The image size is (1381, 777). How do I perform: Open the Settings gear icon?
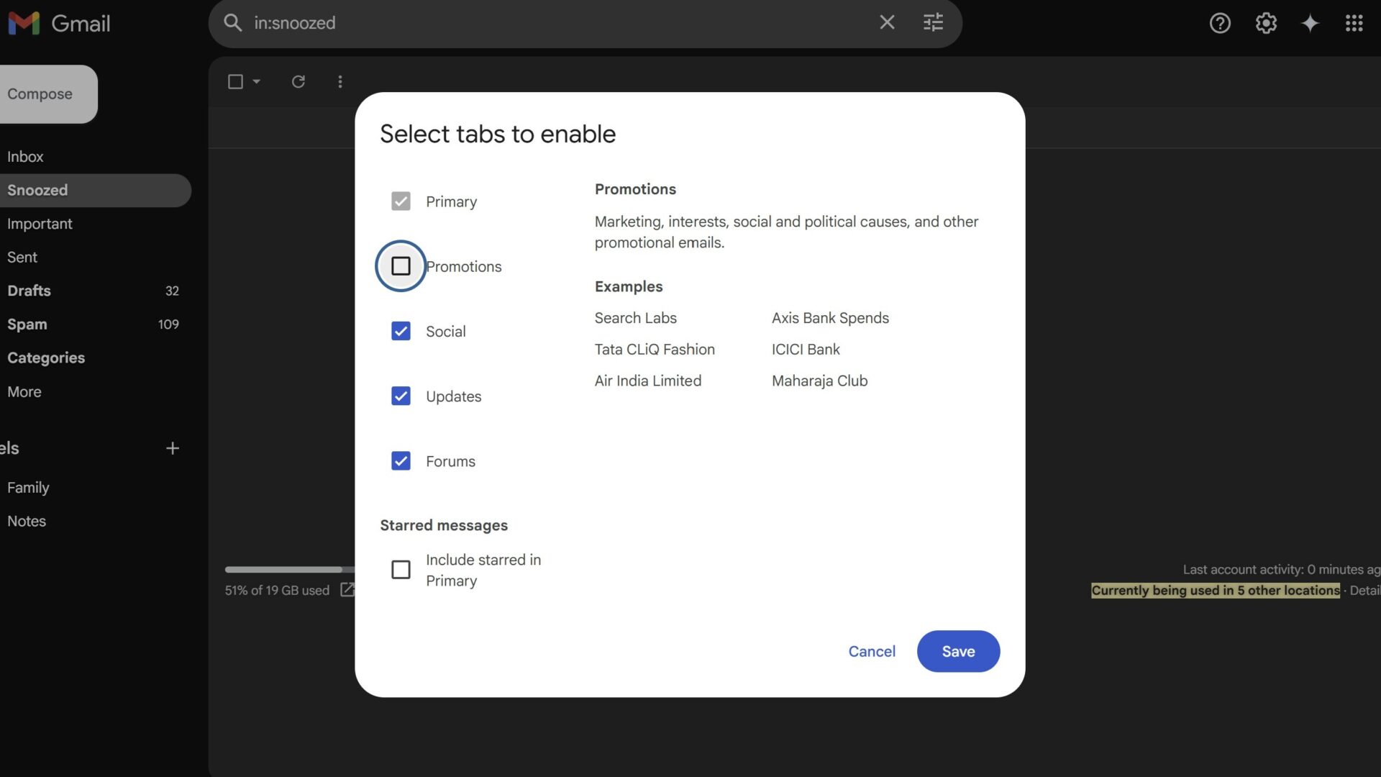pos(1266,23)
